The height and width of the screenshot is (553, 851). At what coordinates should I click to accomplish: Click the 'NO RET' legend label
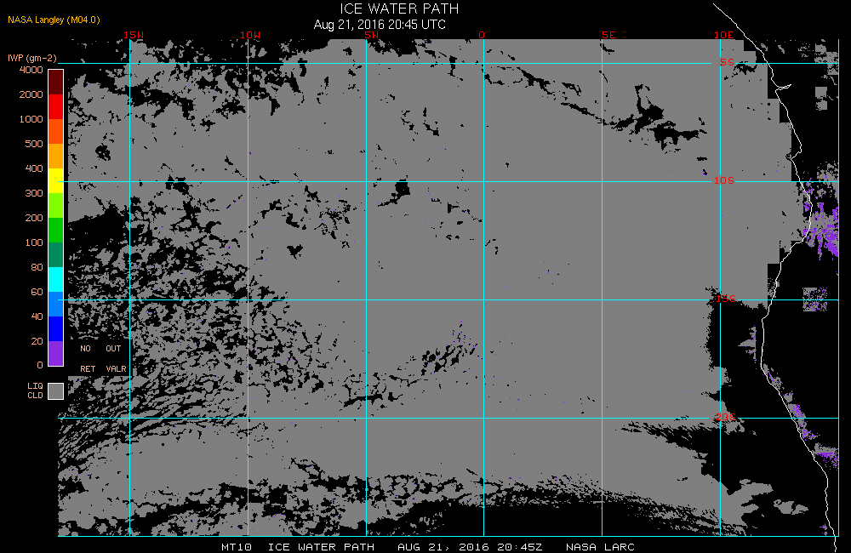tap(87, 359)
